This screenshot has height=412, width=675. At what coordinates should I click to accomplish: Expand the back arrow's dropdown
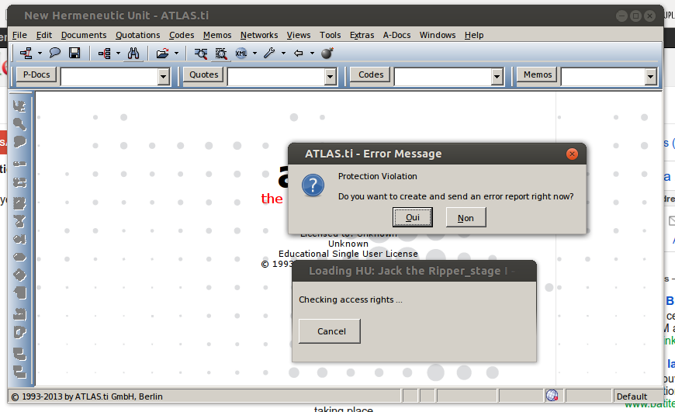tap(312, 54)
